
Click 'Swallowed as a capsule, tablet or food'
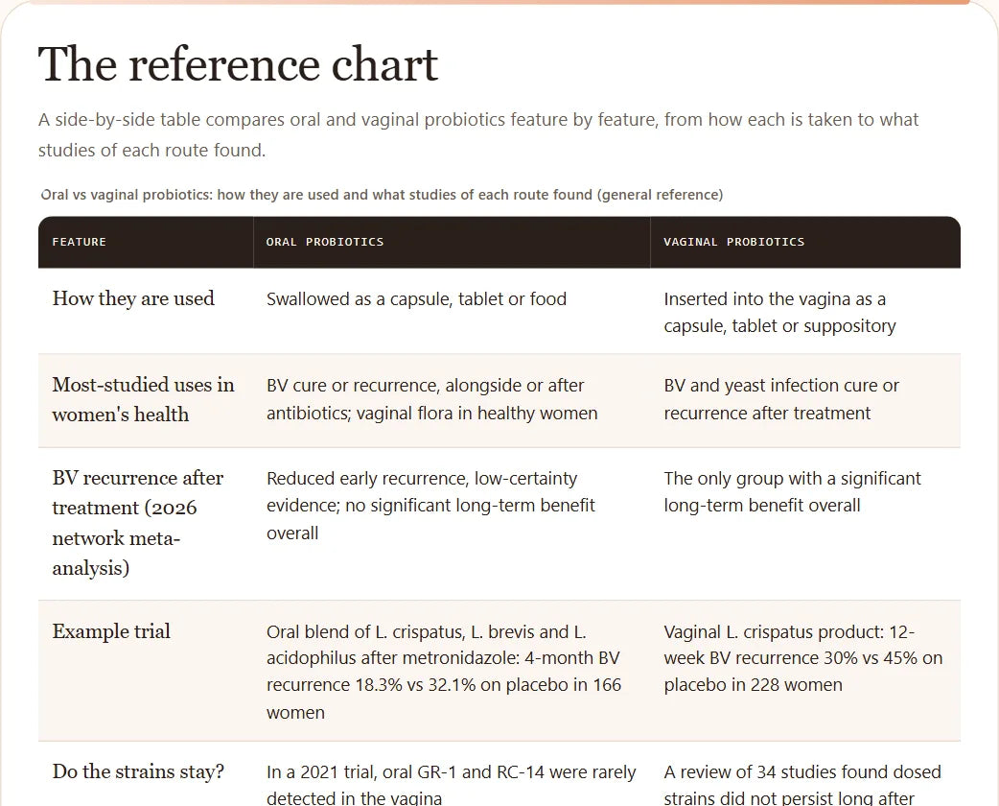tap(416, 299)
